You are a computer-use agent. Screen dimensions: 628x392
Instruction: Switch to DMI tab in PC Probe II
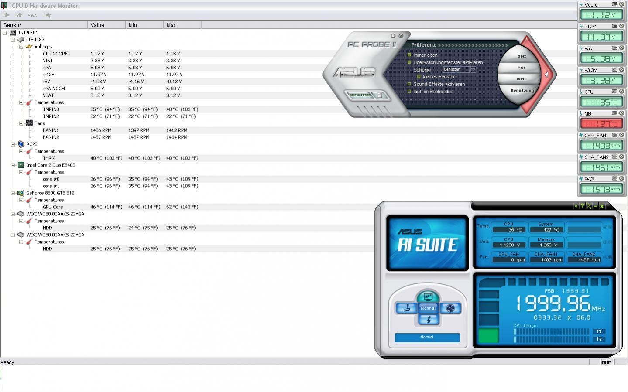coord(522,56)
